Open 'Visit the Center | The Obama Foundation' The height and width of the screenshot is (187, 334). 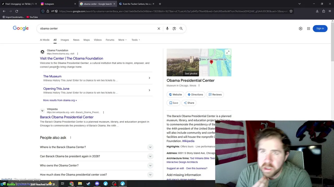[x=71, y=58]
